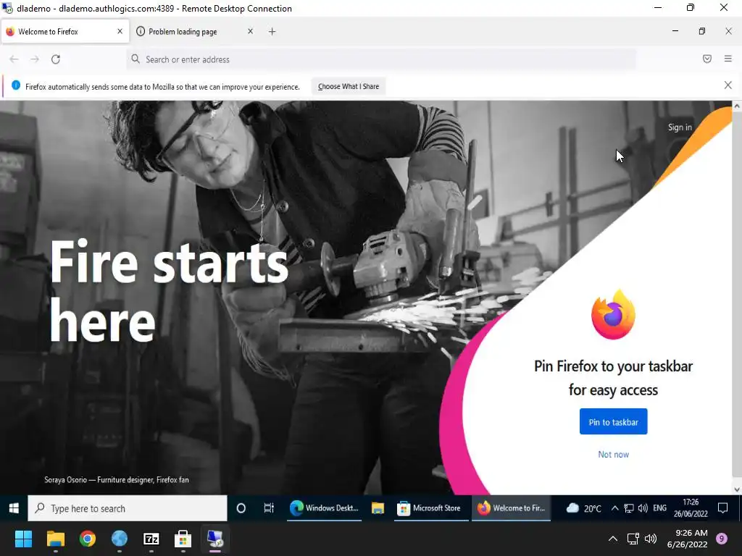Click Choose What I Share button
Image resolution: width=742 pixels, height=556 pixels.
coord(349,87)
